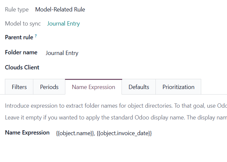The image size is (227, 162).
Task: Open the empty Parent rule dropdown field
Action: (x=131, y=37)
